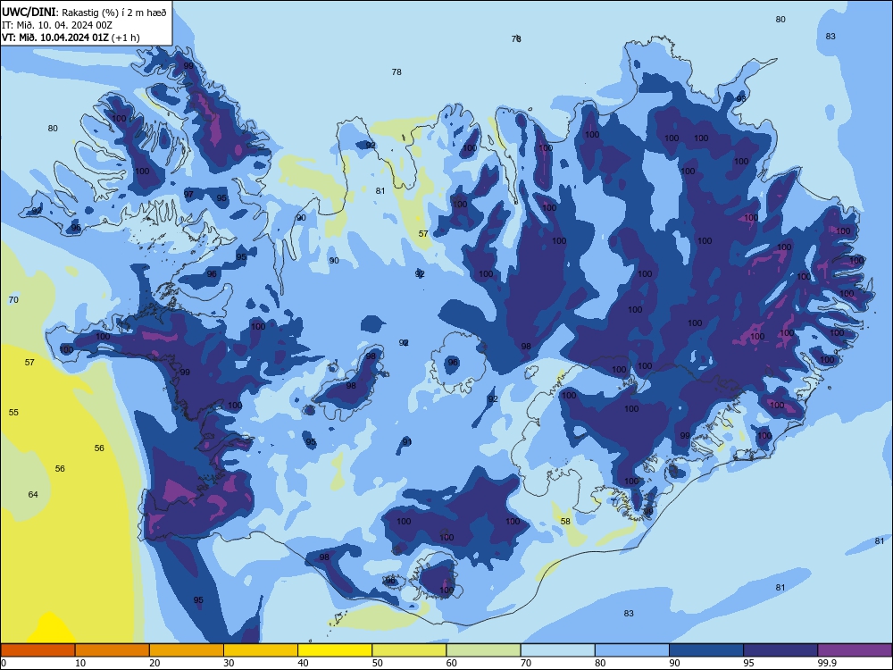Click the 'IT: Mið. 10. 04. 2024 00Z' line
The image size is (893, 670).
click(x=57, y=25)
